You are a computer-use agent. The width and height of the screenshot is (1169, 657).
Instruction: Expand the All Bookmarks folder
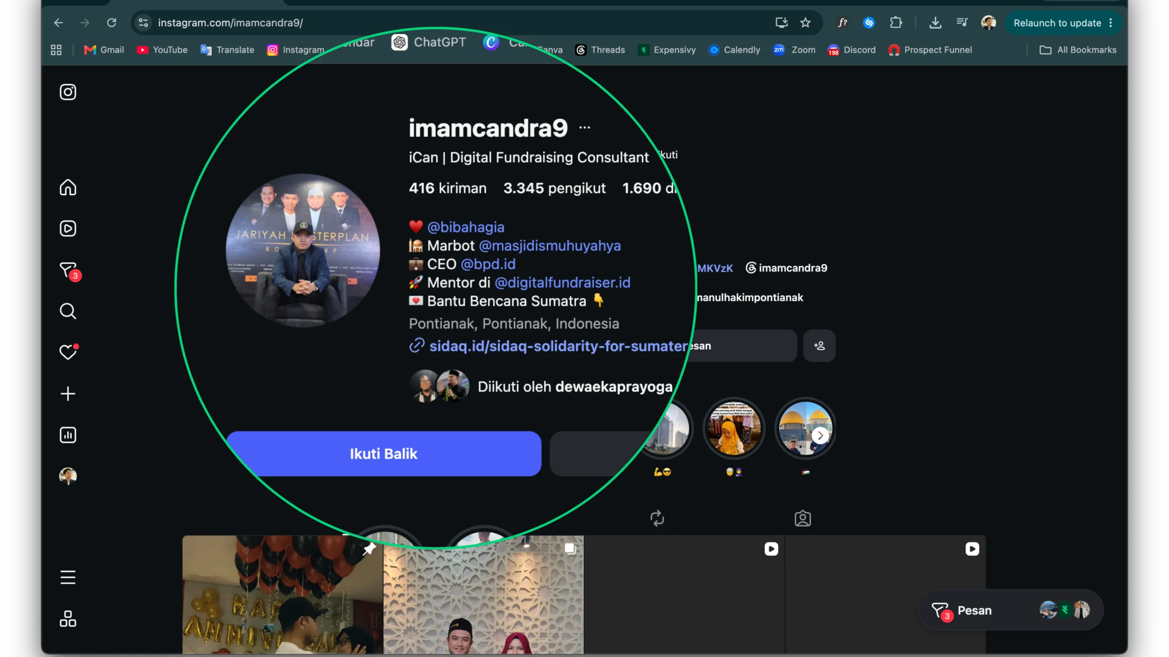(x=1078, y=50)
